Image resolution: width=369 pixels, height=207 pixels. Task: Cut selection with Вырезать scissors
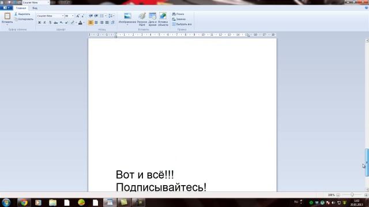[x=22, y=14]
